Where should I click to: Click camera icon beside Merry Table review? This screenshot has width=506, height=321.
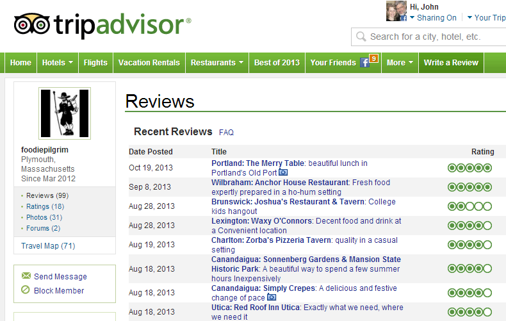(283, 172)
